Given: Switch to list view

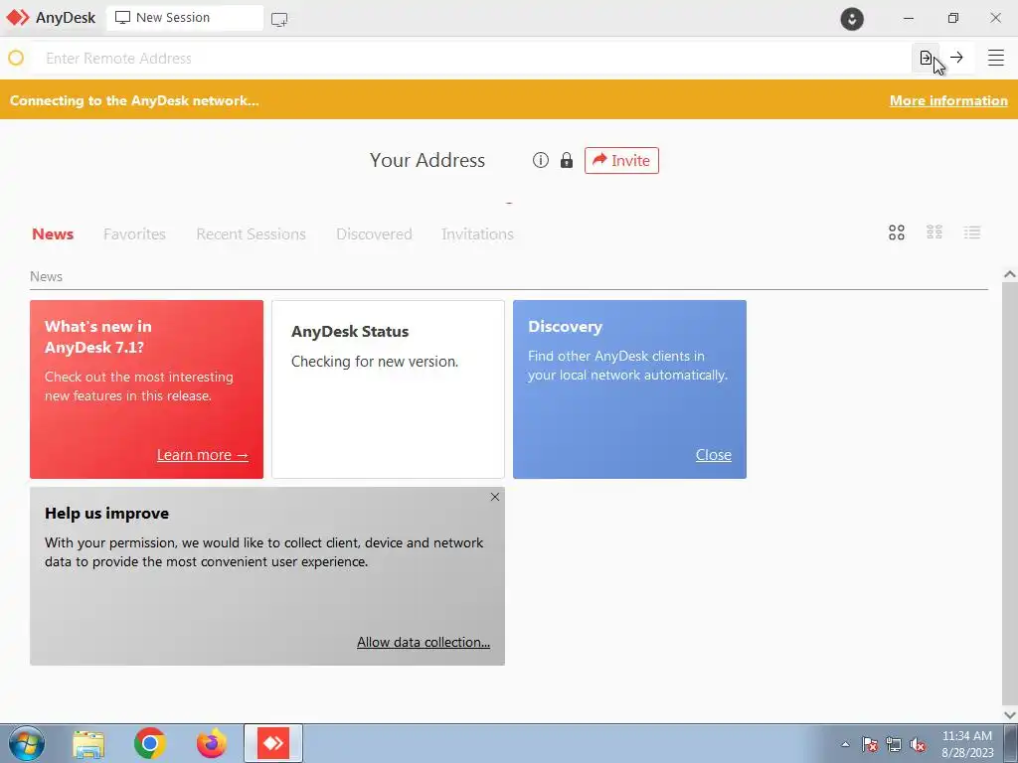Looking at the screenshot, I should pos(972,232).
